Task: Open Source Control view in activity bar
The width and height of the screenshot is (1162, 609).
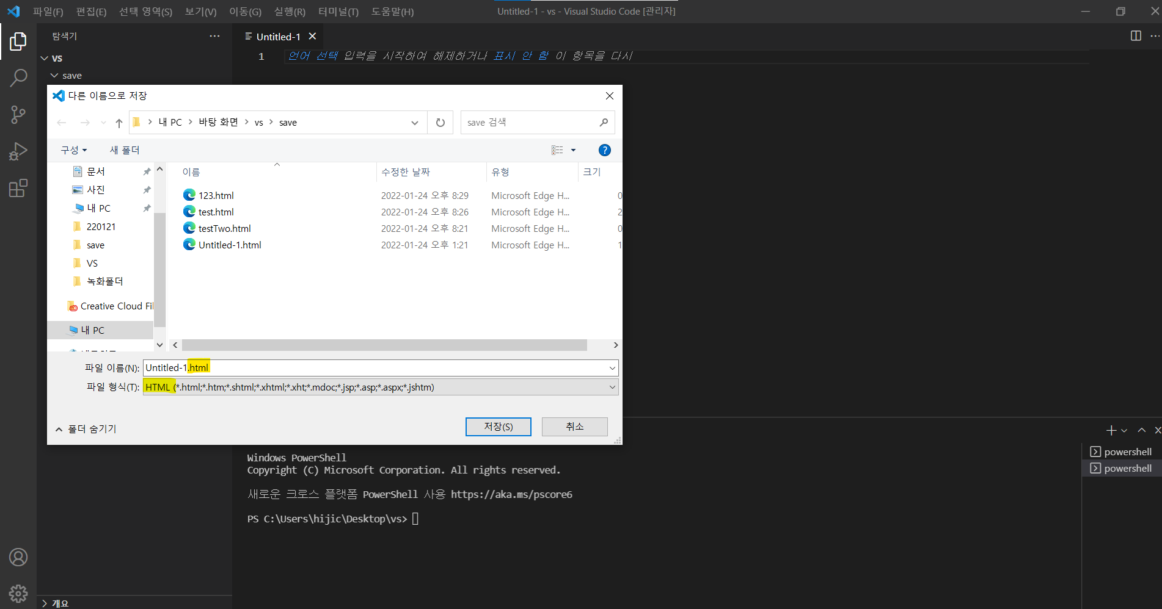Action: [x=18, y=114]
